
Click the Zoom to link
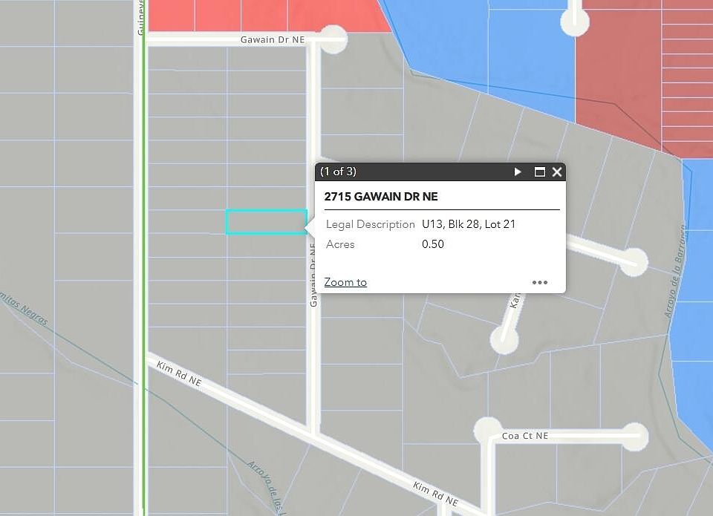pos(345,282)
